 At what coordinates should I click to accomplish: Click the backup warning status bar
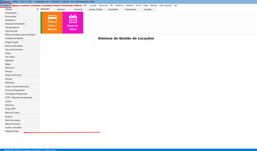coord(30,150)
